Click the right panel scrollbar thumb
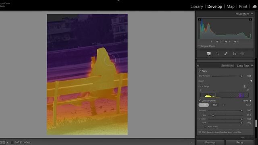This screenshot has width=258, height=145. (x=256, y=123)
